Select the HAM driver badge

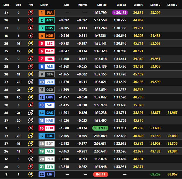click(x=47, y=51)
